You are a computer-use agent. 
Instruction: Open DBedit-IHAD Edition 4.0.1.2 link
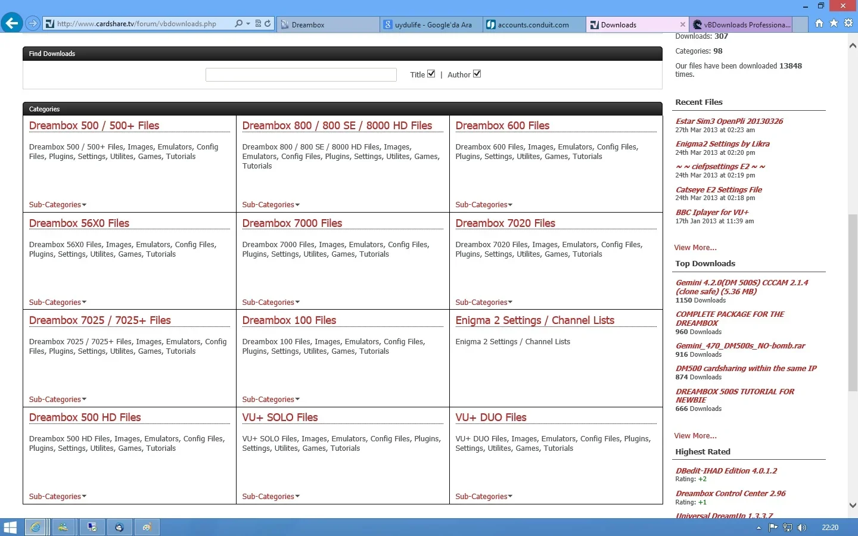[726, 471]
